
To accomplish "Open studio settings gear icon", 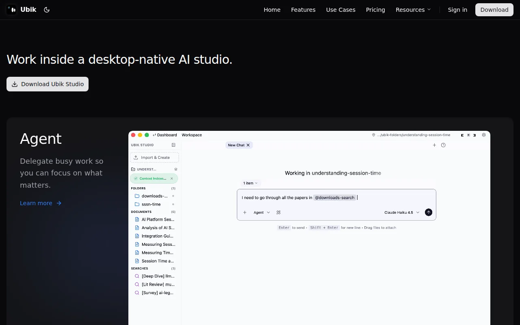I will [484, 135].
